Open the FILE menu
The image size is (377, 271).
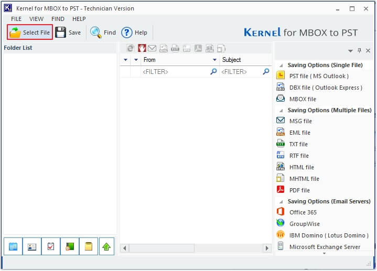(16, 19)
